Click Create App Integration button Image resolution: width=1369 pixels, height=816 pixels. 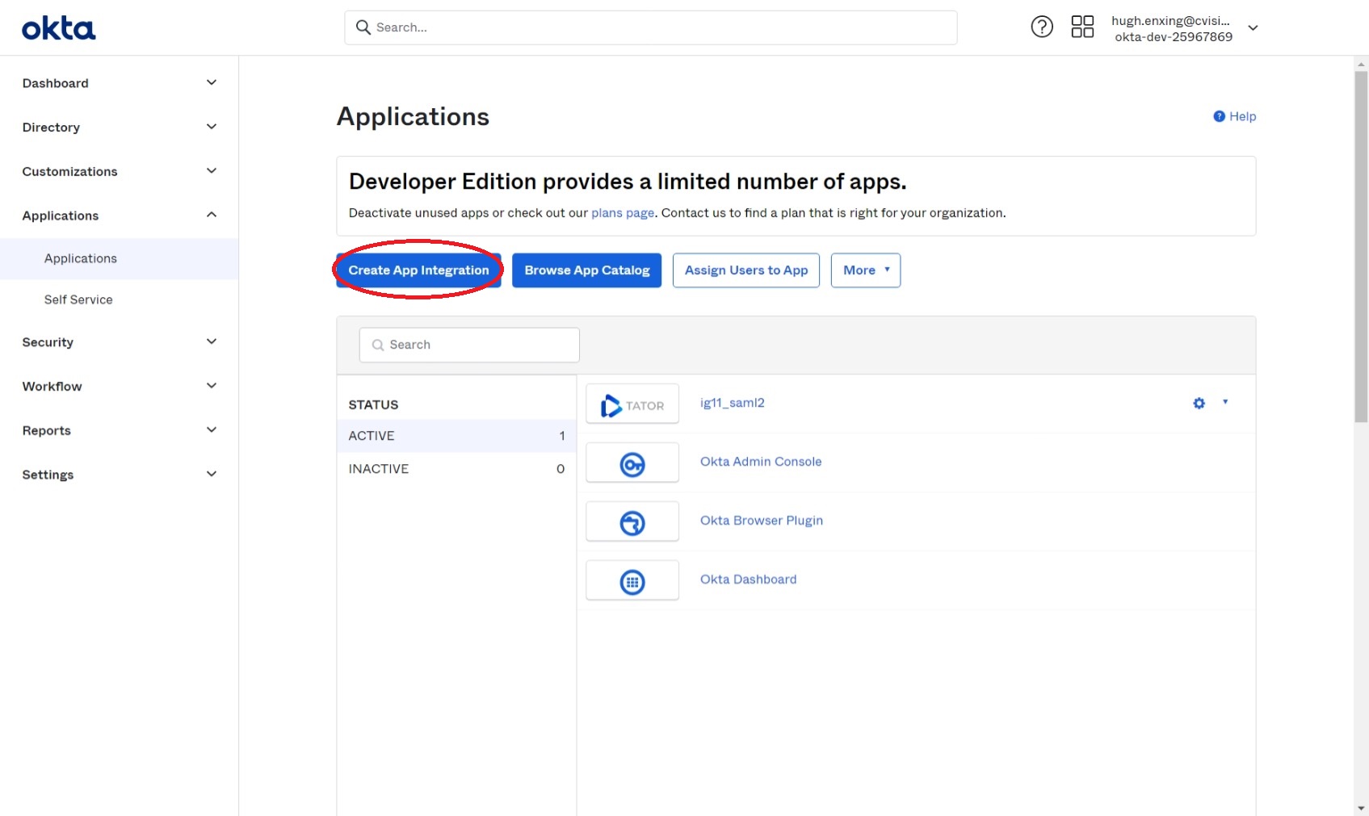tap(418, 270)
